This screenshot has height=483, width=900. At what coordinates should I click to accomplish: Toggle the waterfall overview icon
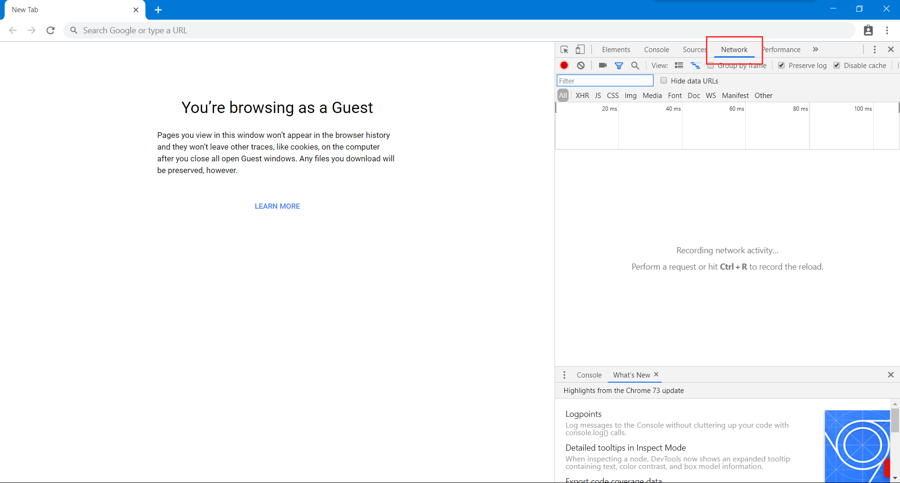pos(695,66)
